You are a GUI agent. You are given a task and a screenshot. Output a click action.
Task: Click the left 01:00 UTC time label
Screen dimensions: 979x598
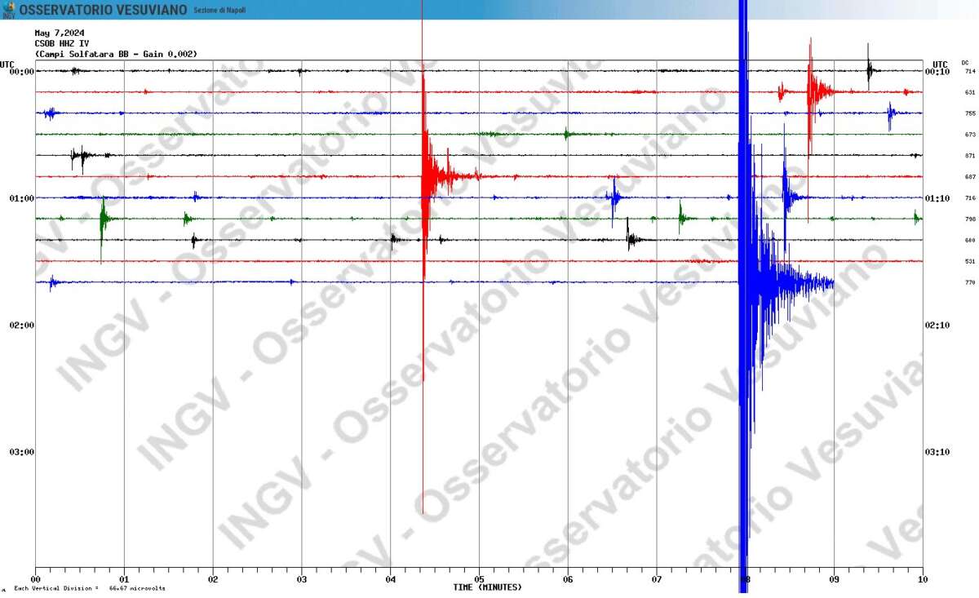(x=22, y=198)
